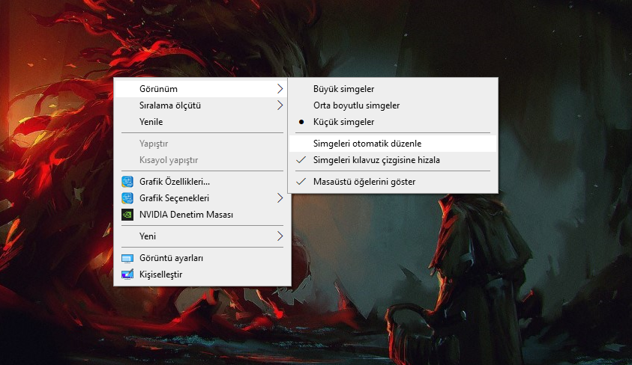
Task: Enable Simgeleri otomatik düzenle
Action: [x=393, y=144]
